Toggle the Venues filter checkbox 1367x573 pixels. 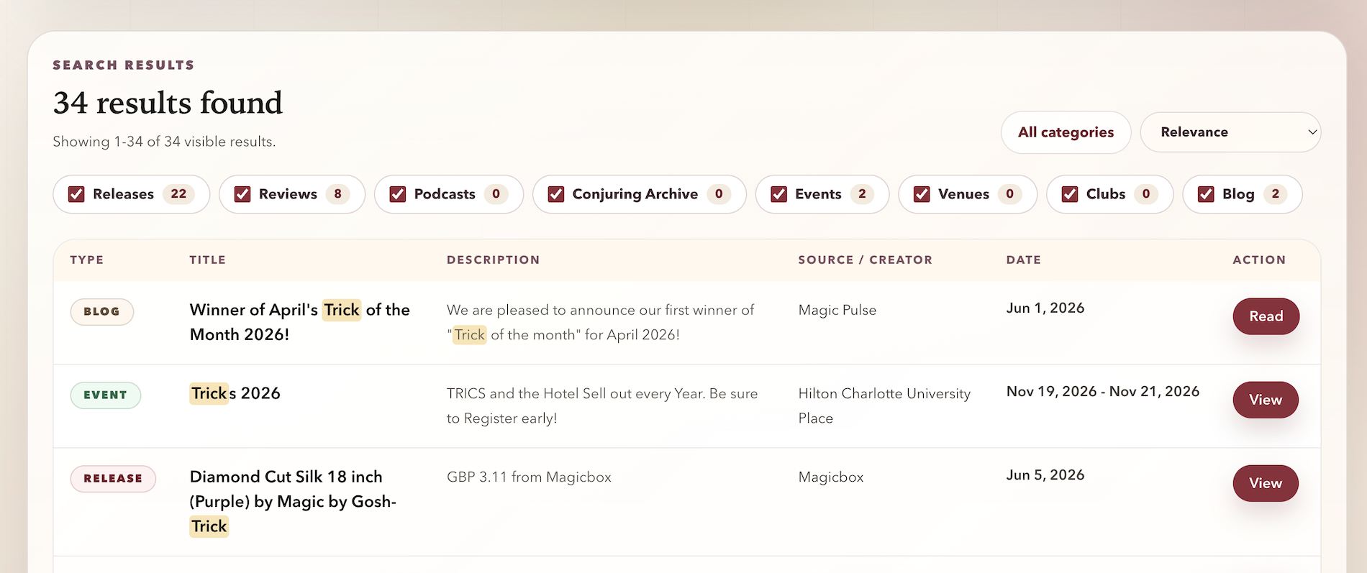(x=922, y=194)
